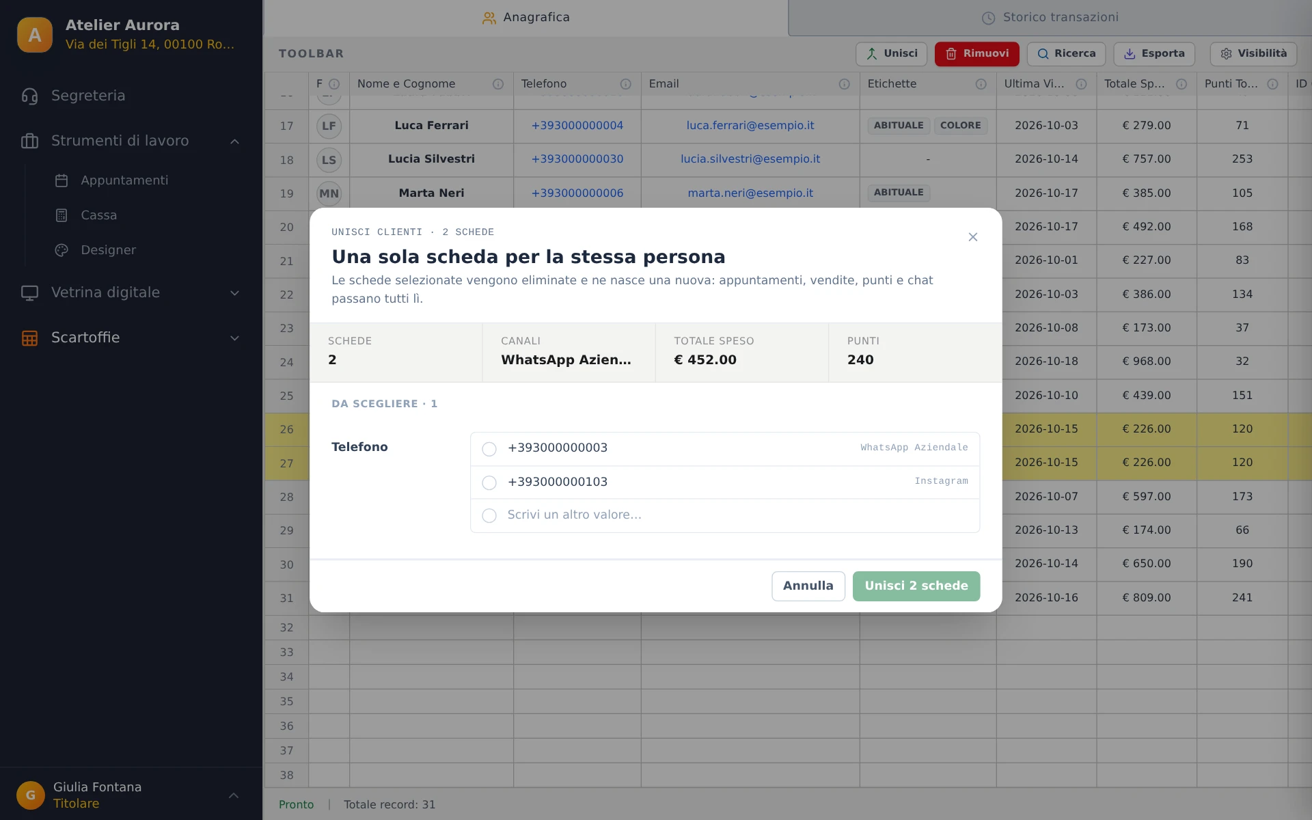The height and width of the screenshot is (820, 1312).
Task: Select the custom value radio option
Action: click(489, 516)
